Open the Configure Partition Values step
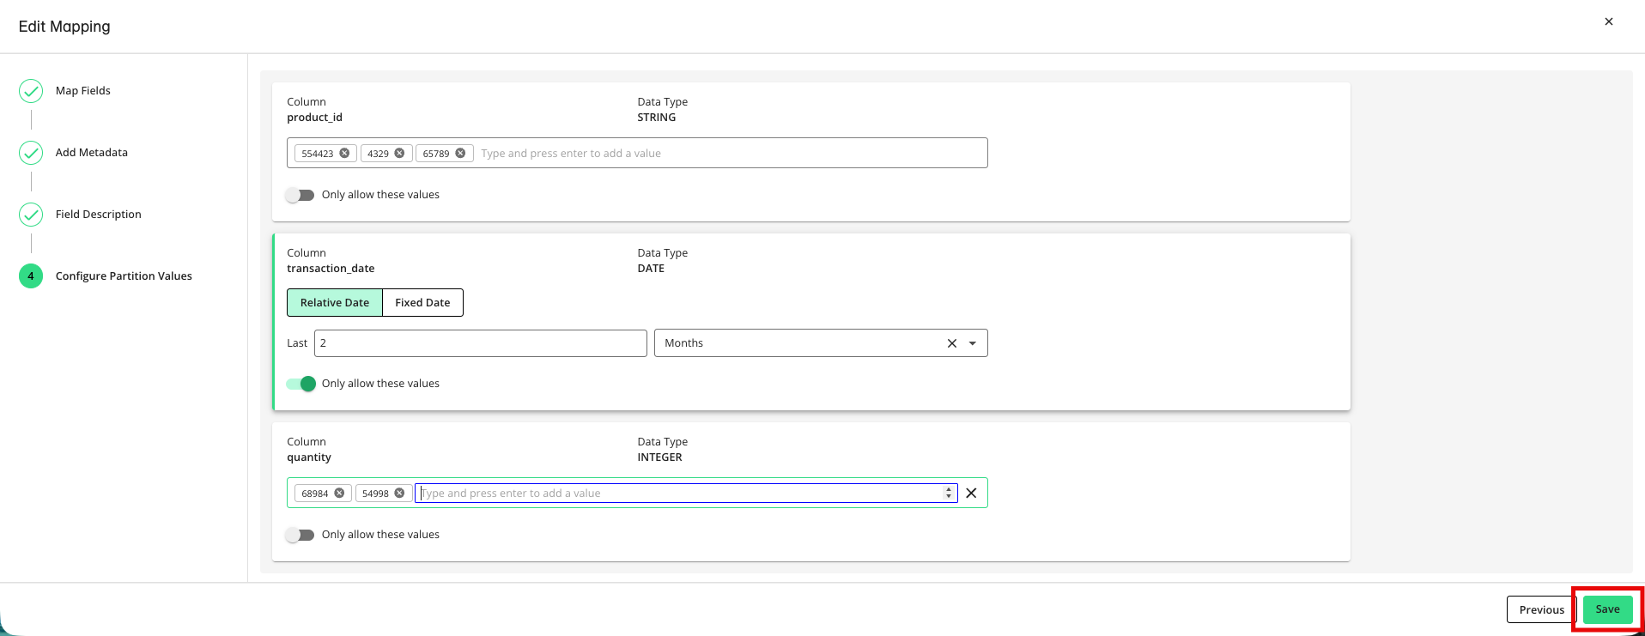1645x636 pixels. 124,276
